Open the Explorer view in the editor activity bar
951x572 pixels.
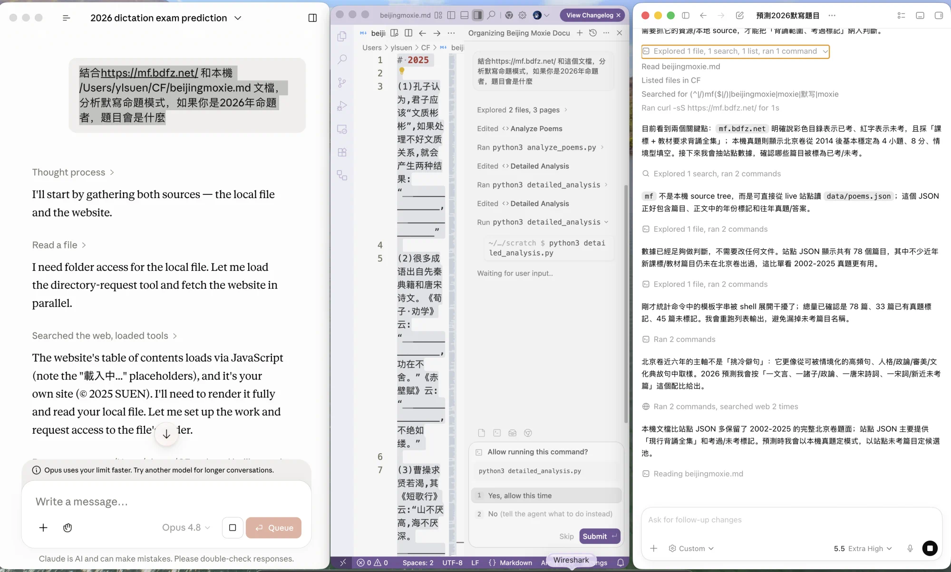coord(342,37)
